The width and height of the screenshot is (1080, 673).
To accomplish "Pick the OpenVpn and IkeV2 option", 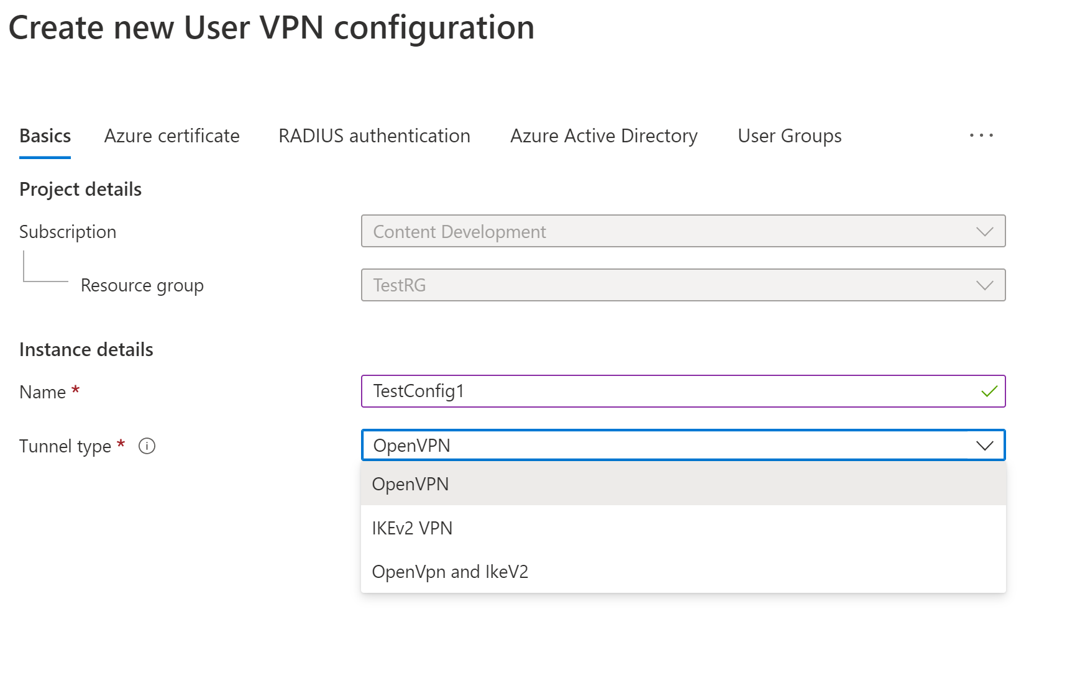I will (450, 572).
